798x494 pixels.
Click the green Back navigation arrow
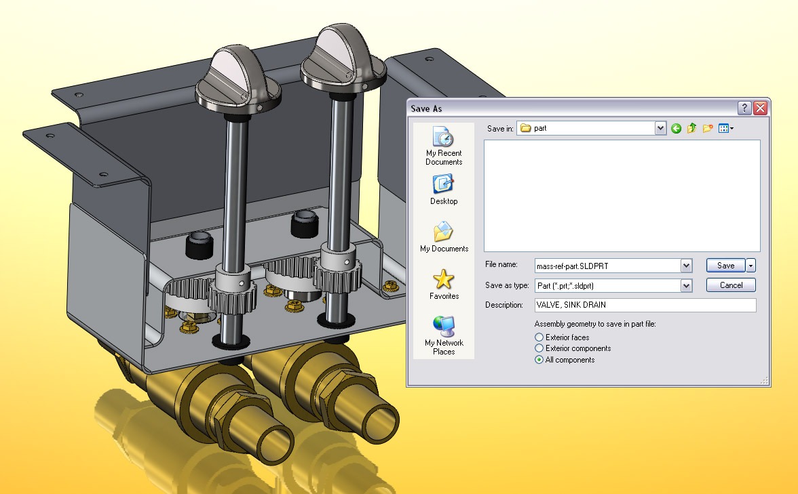pyautogui.click(x=676, y=128)
